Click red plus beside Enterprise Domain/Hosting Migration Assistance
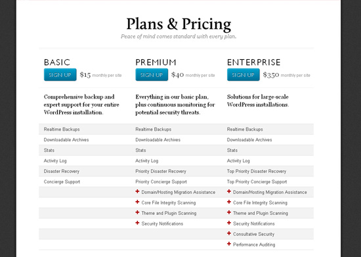The width and height of the screenshot is (361, 257). click(229, 191)
